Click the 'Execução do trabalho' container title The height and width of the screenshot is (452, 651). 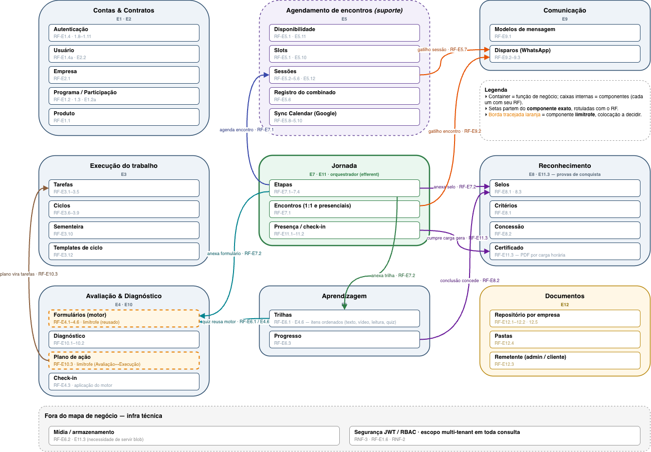pos(124,166)
